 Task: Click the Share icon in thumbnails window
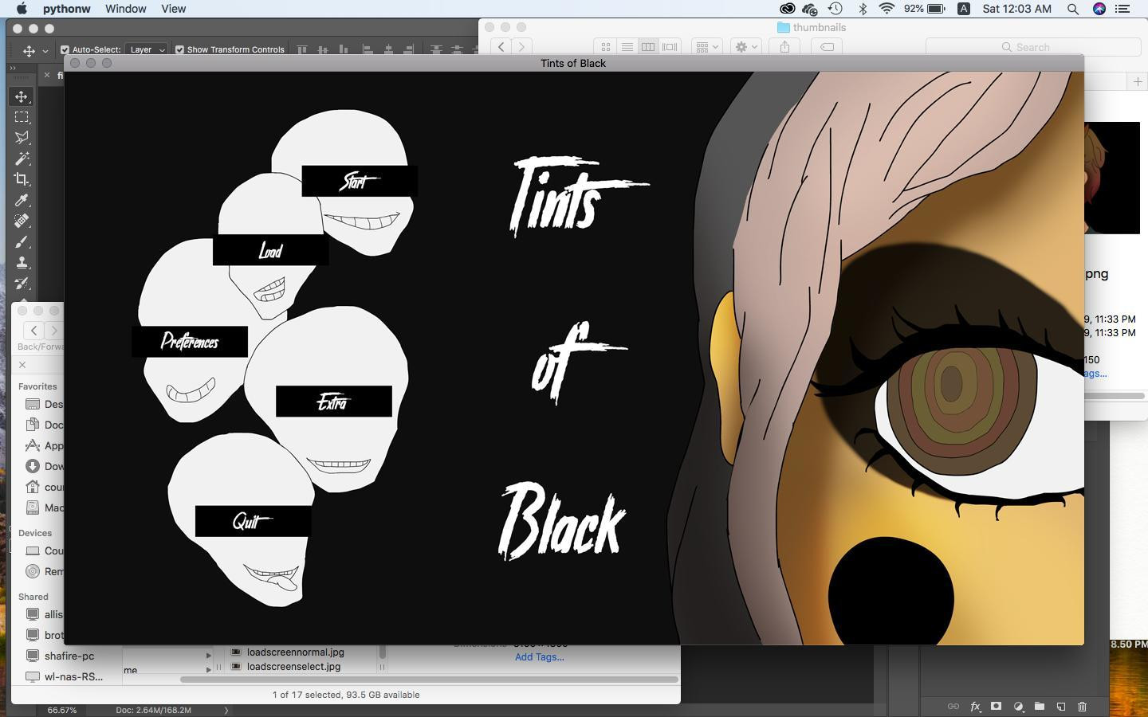click(784, 47)
